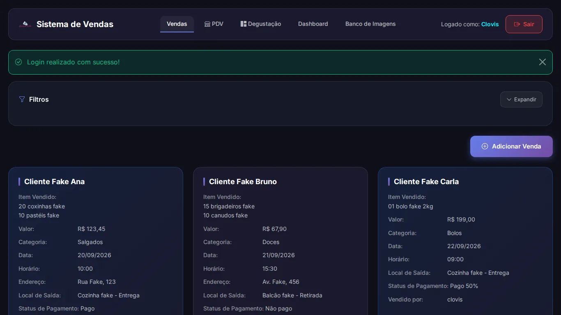561x315 pixels.
Task: Open the Degustação tab
Action: click(x=261, y=24)
